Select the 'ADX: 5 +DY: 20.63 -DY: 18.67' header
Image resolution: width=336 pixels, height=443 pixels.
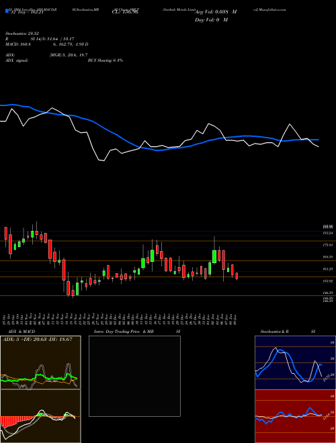click(x=38, y=340)
